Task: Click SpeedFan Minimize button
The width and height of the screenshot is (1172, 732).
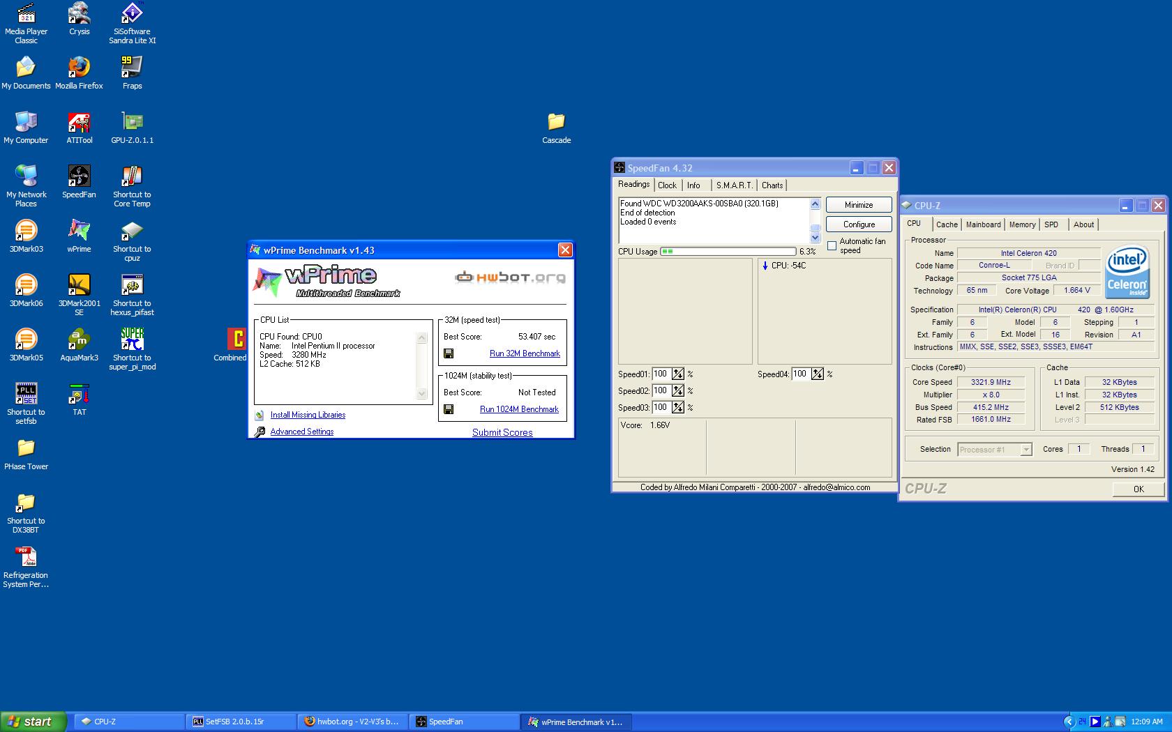Action: coord(859,205)
